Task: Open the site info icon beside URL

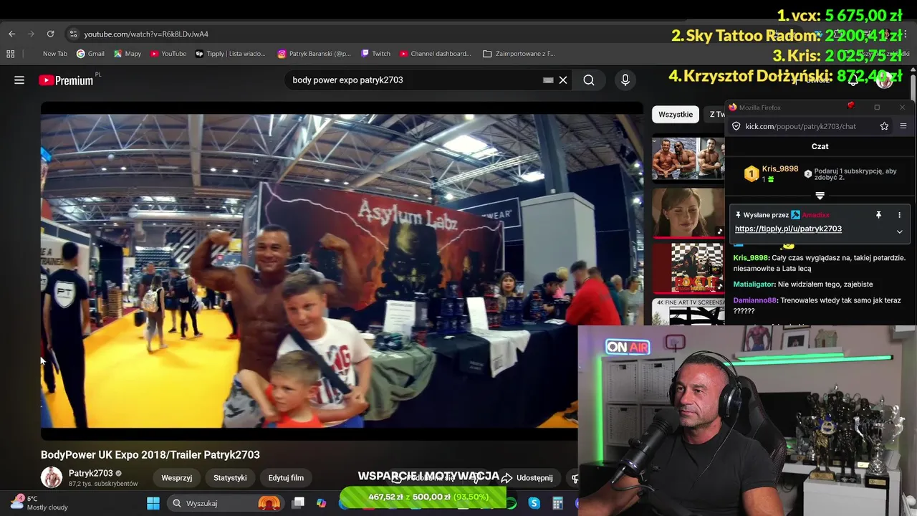Action: [x=73, y=34]
